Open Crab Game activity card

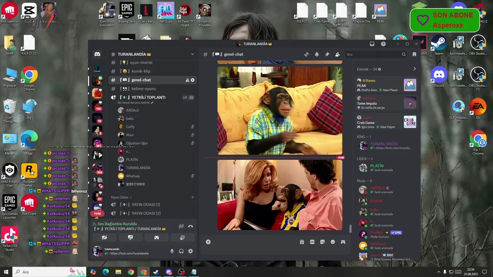(x=386, y=122)
